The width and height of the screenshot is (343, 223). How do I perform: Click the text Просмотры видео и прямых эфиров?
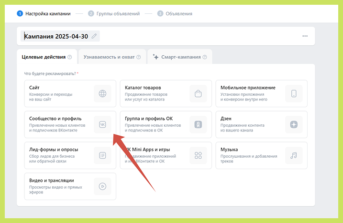55,190
